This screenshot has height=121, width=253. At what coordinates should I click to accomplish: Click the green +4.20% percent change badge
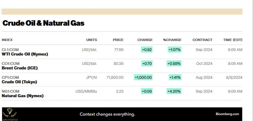(x=174, y=91)
